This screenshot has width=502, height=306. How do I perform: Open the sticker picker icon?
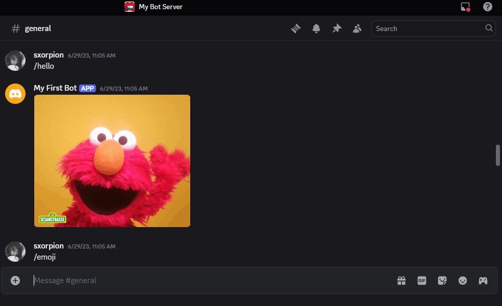pyautogui.click(x=442, y=281)
